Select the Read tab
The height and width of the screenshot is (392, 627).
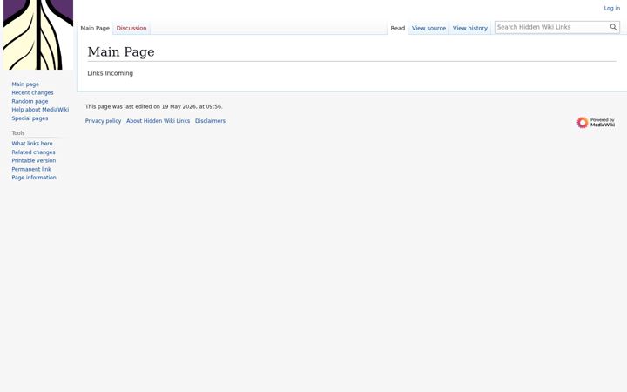397,29
